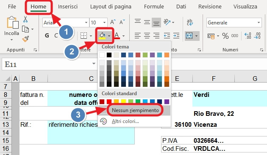Image resolution: width=267 pixels, height=155 pixels.
Task: Switch to the Home tab
Action: 38,7
